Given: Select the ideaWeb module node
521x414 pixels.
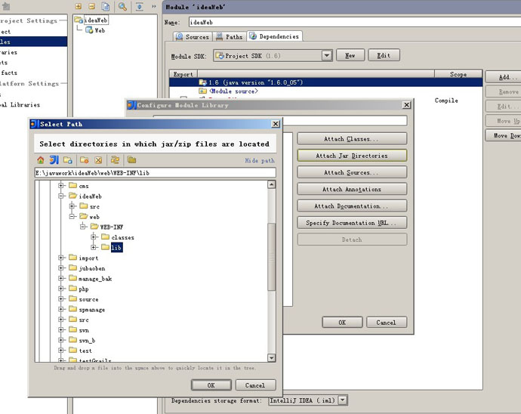Looking at the screenshot, I should point(96,20).
